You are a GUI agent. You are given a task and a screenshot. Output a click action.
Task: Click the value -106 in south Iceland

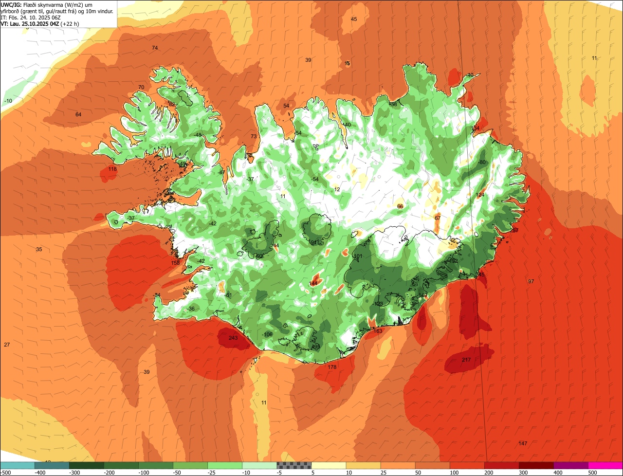267,334
